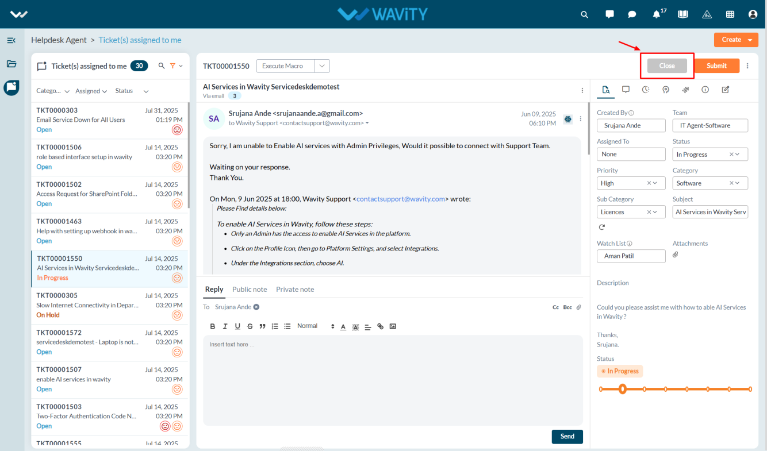Open the info circle tab icon

click(x=705, y=90)
